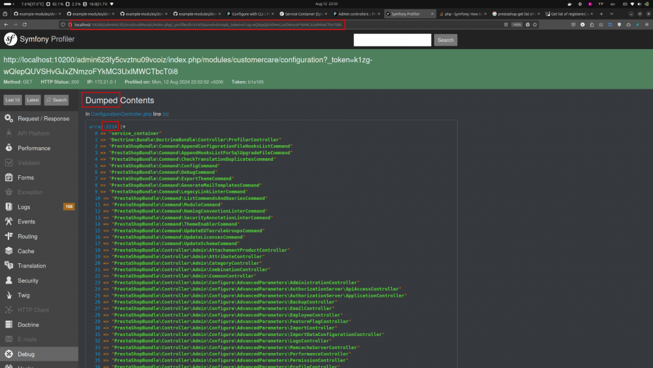This screenshot has height=368, width=653.
Task: Click into the profiler search field
Action: coord(392,40)
